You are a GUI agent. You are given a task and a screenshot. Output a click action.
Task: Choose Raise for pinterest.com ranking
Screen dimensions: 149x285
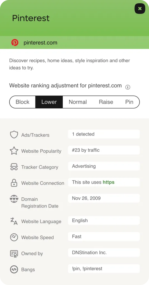(106, 102)
